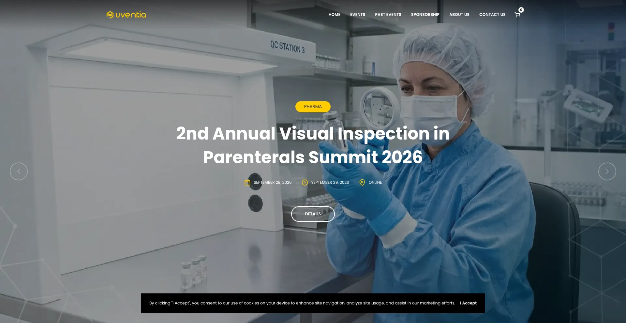The height and width of the screenshot is (323, 626).
Task: Open the Home menu item
Action: point(334,15)
